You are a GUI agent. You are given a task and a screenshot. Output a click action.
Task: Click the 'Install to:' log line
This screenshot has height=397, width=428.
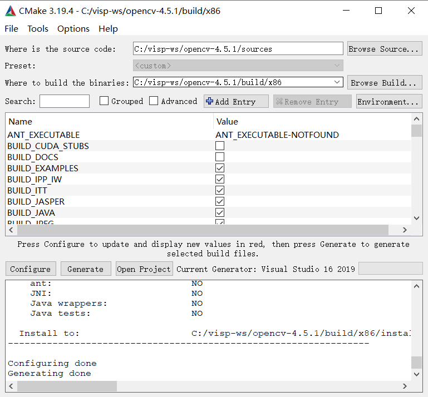[49, 333]
